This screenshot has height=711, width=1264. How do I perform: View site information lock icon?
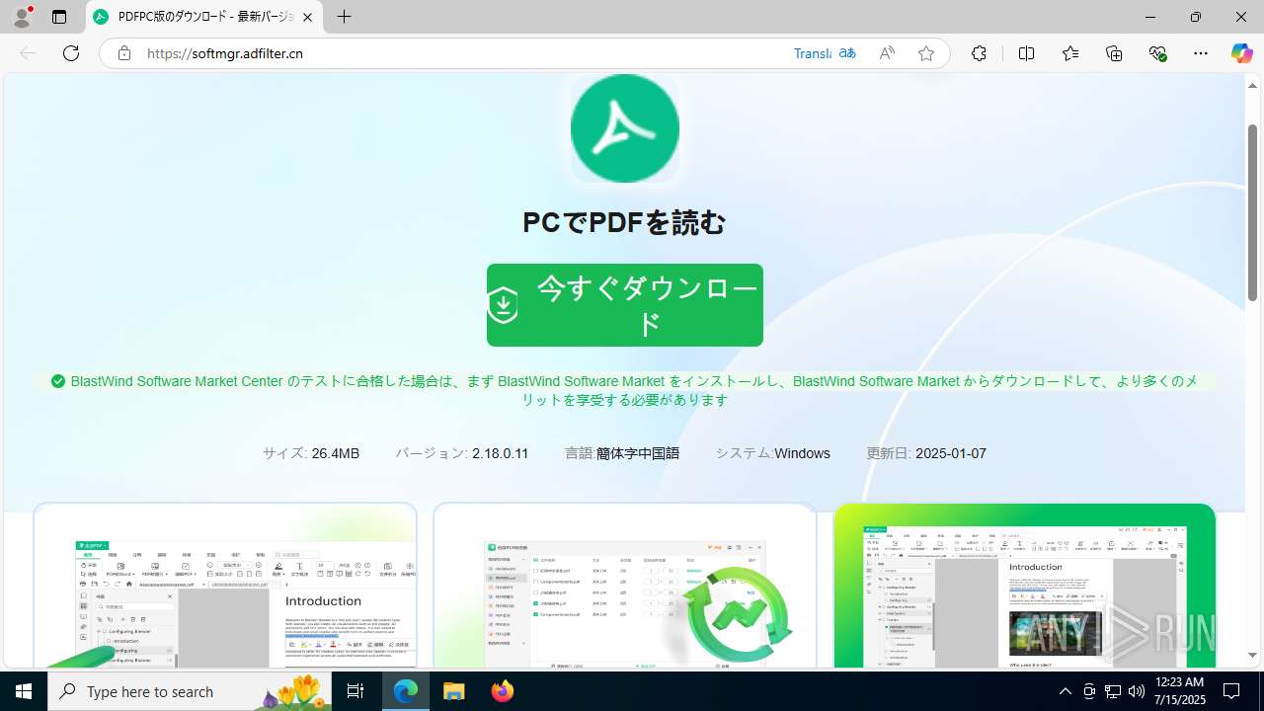[x=123, y=53]
